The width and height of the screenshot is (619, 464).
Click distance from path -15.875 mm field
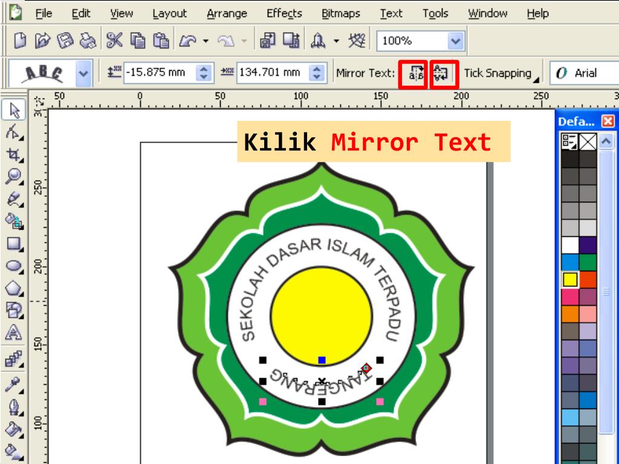click(160, 72)
